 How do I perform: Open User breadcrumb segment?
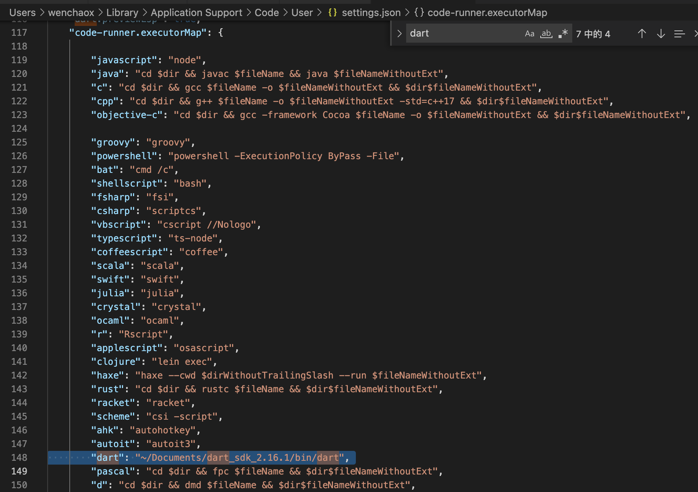coord(302,13)
